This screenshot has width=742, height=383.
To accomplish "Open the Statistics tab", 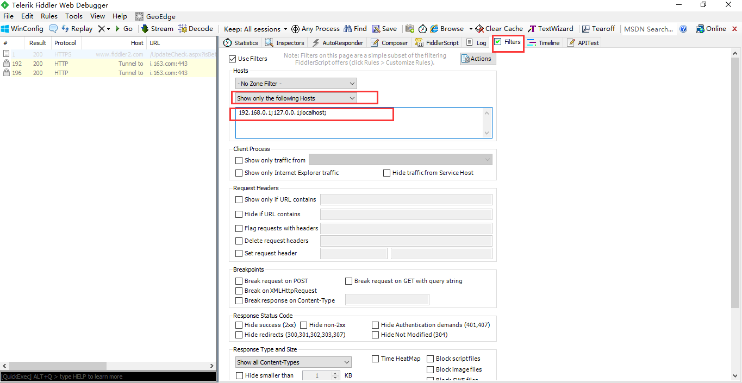I will tap(241, 43).
